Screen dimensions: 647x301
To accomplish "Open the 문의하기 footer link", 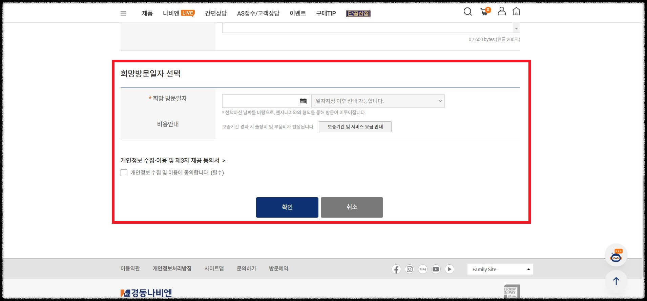I will 246,268.
